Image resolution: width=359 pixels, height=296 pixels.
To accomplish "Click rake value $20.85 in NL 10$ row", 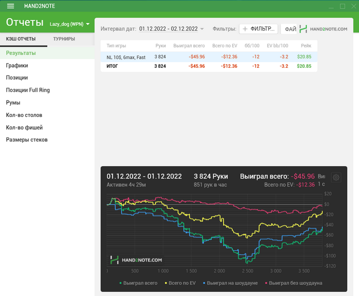I will point(304,56).
